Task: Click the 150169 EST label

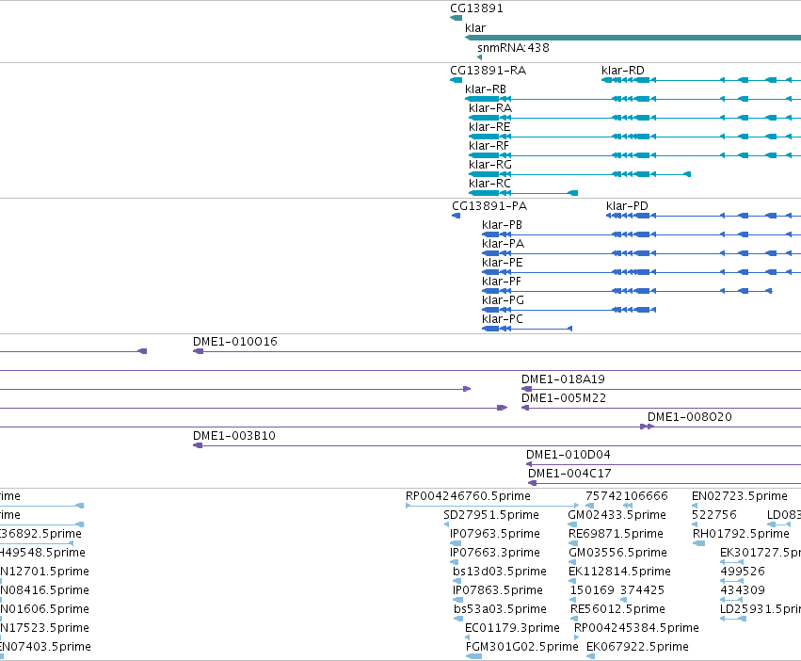Action: [592, 590]
